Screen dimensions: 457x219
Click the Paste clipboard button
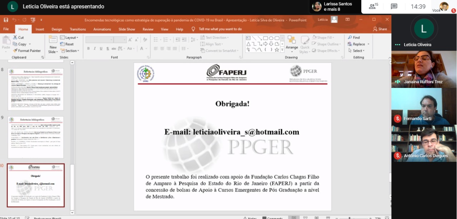pos(6,43)
